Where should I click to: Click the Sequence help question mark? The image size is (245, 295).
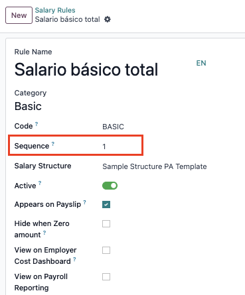point(53,144)
